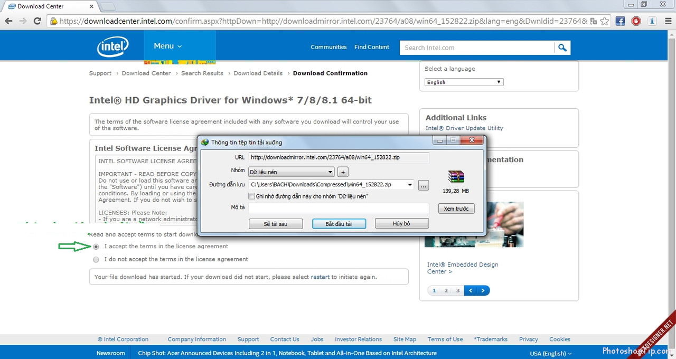
Task: Open Find Content in header
Action: click(372, 47)
